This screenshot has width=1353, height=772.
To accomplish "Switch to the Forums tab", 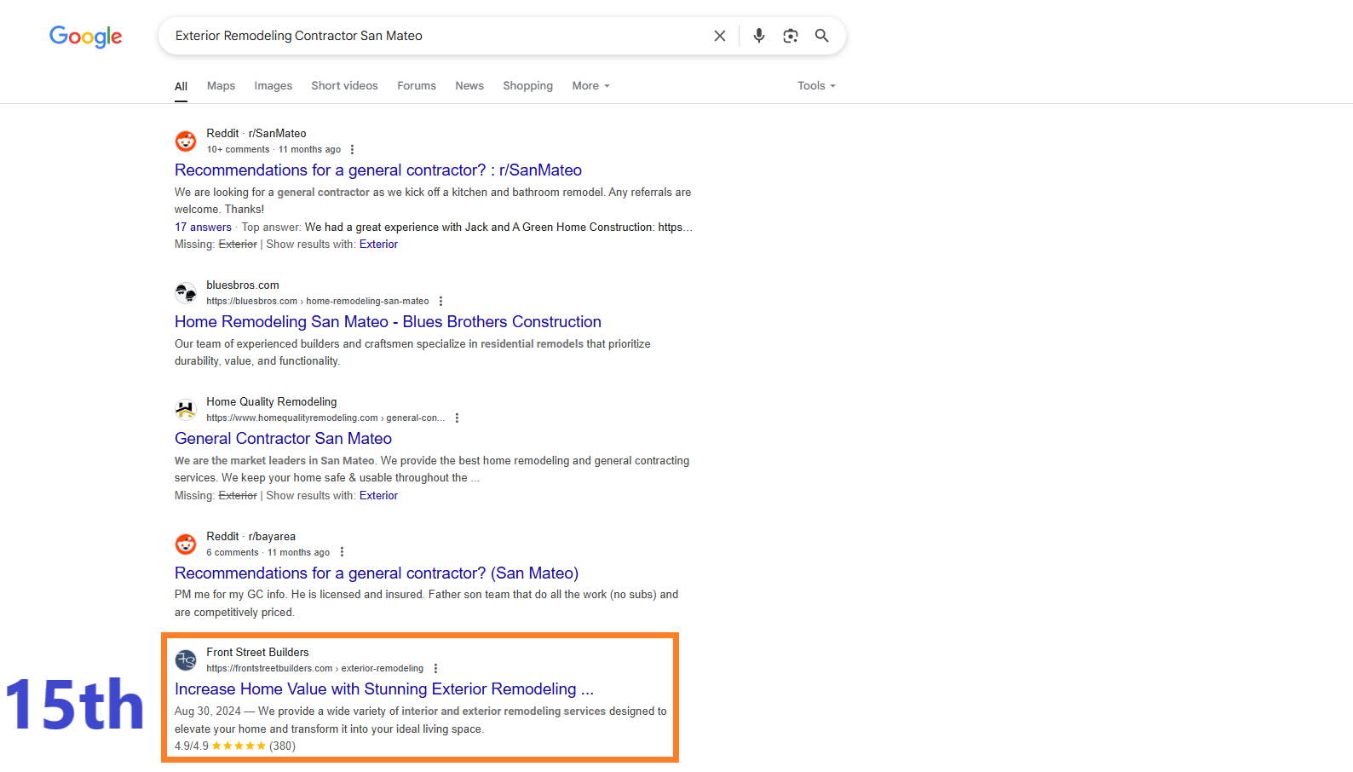I will pos(417,86).
